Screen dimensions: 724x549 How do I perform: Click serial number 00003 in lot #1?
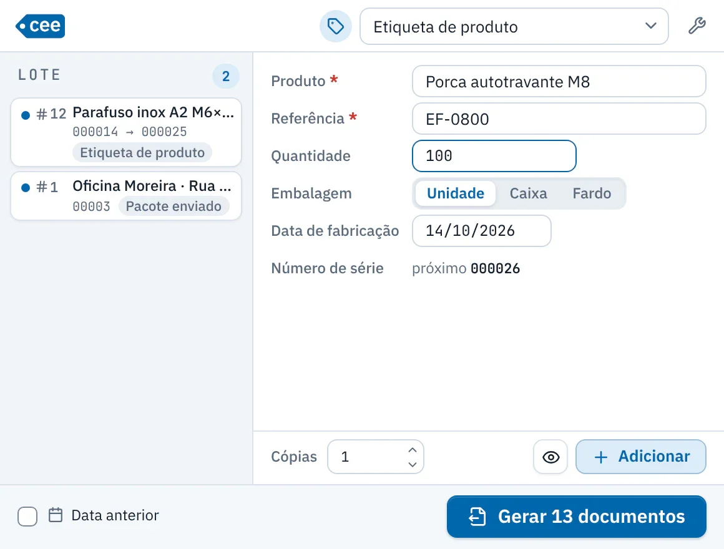tap(91, 206)
